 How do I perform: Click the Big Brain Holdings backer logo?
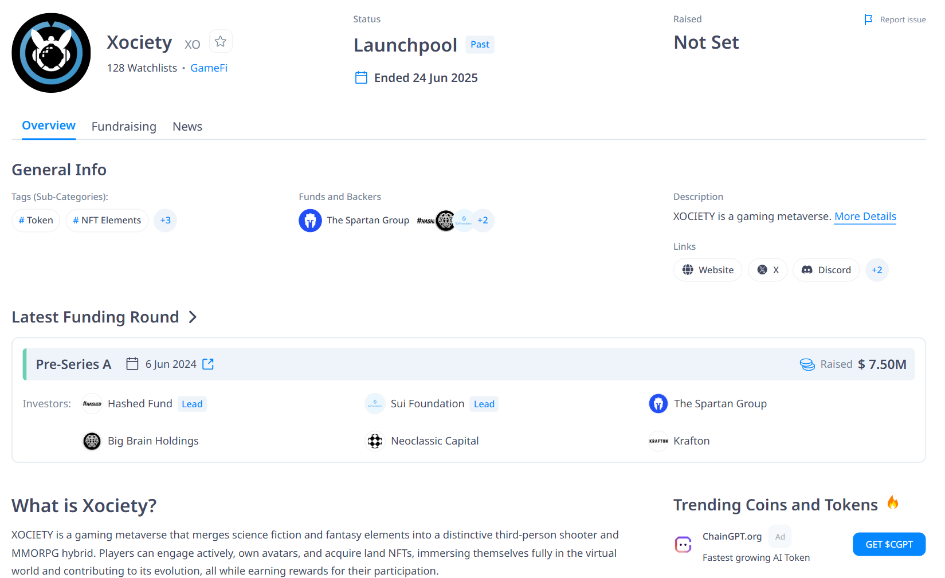point(445,221)
